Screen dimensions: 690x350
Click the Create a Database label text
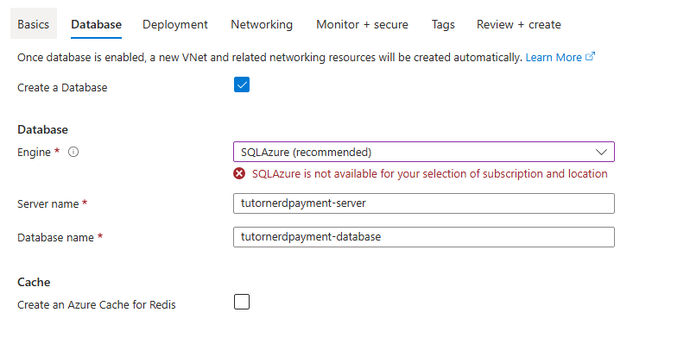62,87
